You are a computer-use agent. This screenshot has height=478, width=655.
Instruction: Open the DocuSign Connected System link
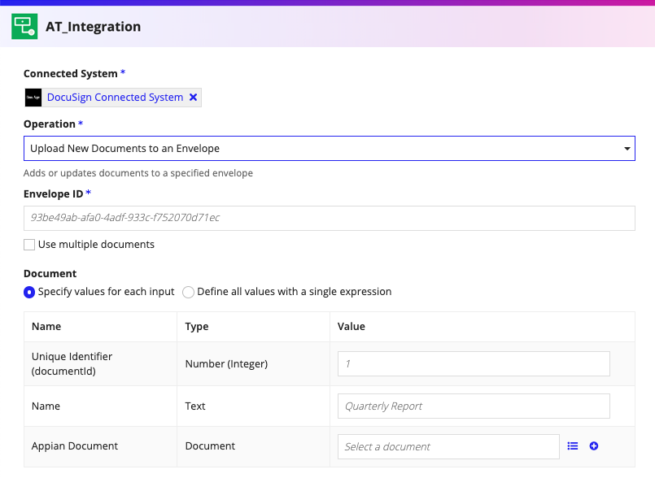115,98
